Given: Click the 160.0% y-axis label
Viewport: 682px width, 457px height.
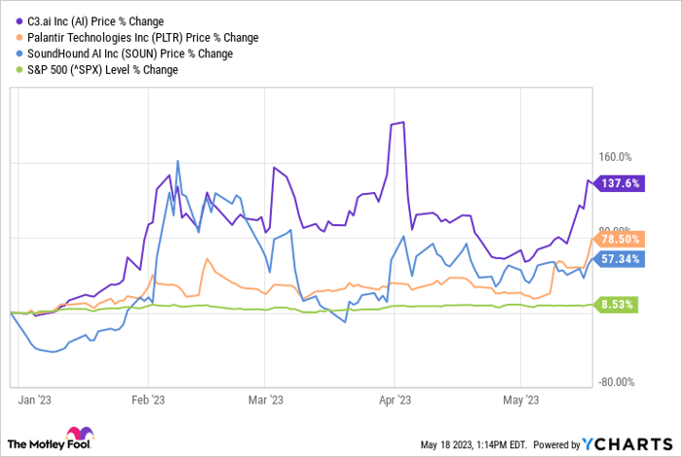Looking at the screenshot, I should pos(614,157).
